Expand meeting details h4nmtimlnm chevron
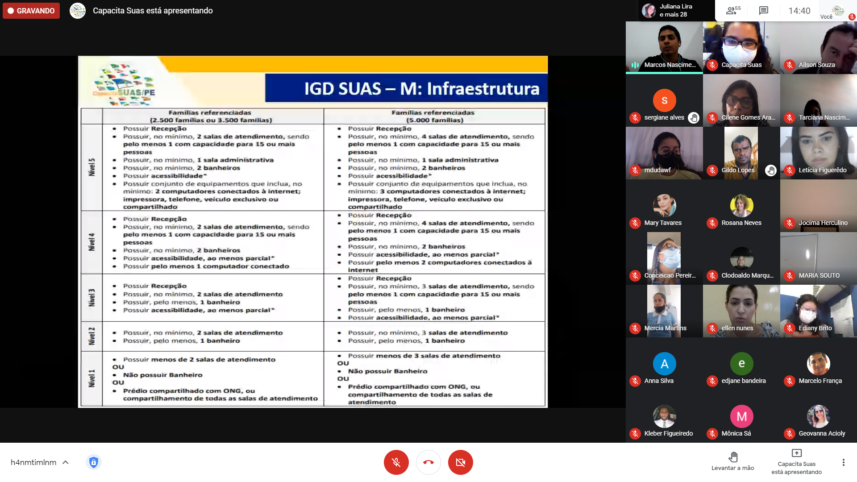This screenshot has height=482, width=857. coord(66,462)
